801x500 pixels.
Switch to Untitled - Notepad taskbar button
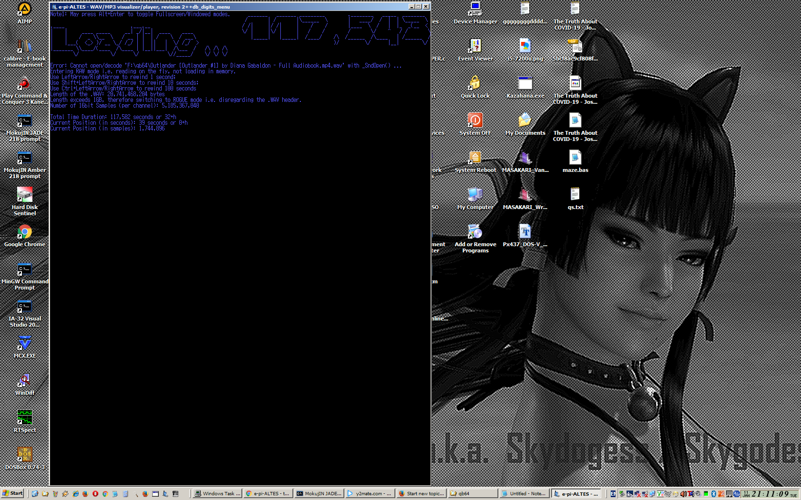tap(524, 493)
